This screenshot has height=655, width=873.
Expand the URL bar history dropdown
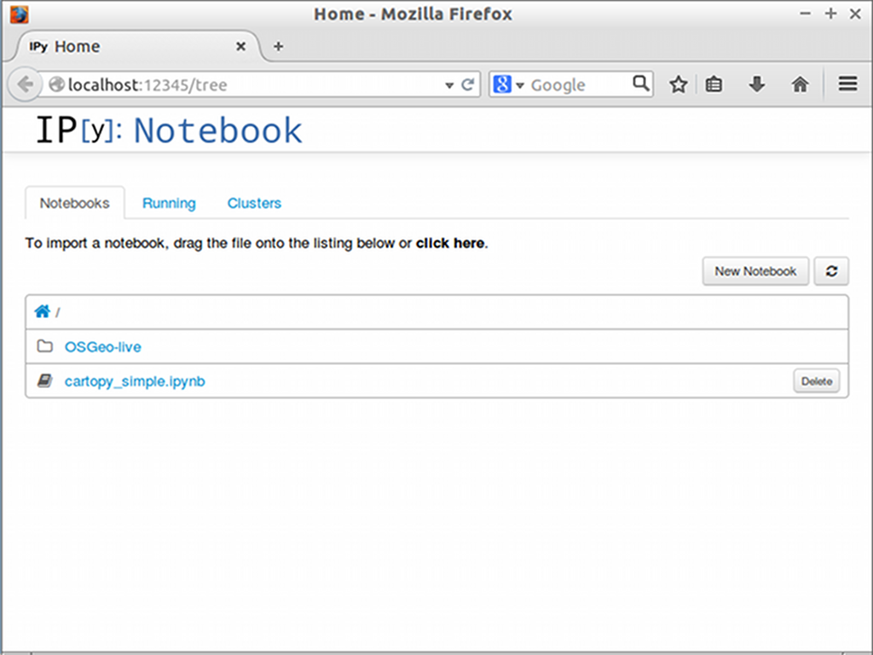[x=449, y=85]
